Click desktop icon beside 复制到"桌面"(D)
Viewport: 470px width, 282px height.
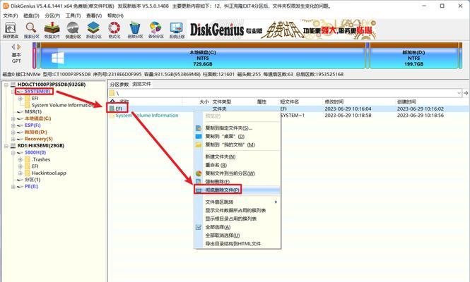pos(199,136)
